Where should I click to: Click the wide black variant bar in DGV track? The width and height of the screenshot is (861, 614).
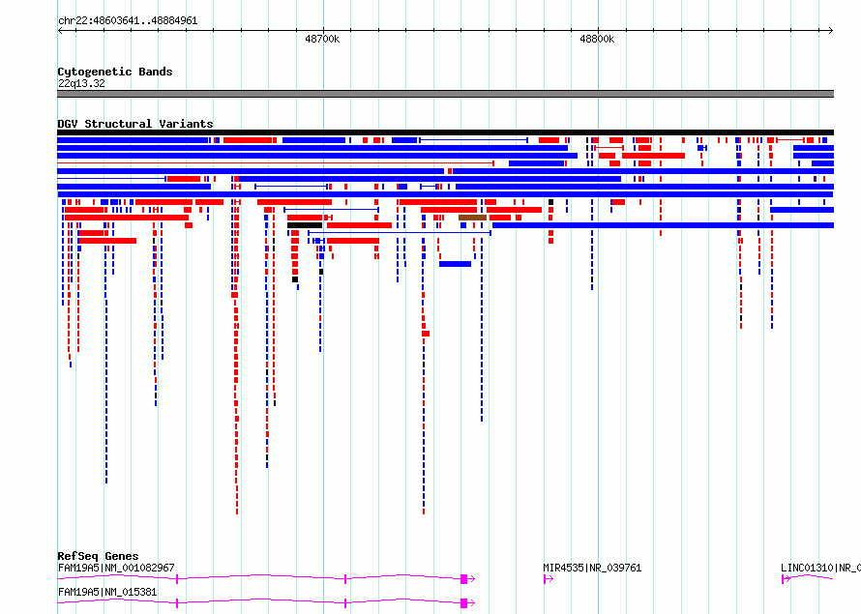[305, 225]
